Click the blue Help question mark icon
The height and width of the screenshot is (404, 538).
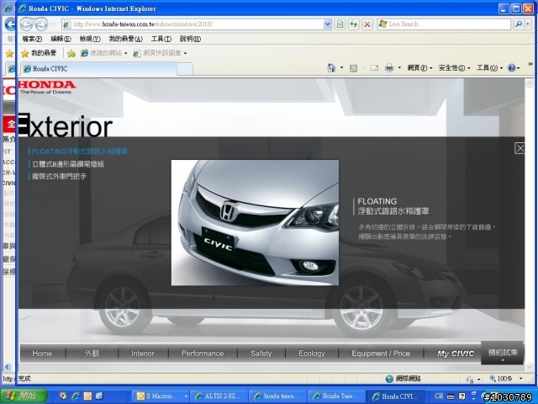click(x=511, y=67)
